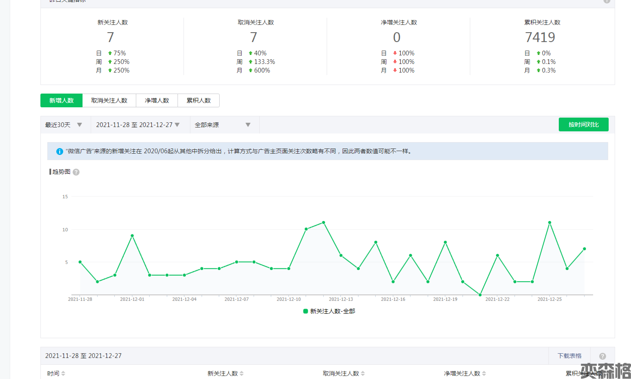Image resolution: width=631 pixels, height=379 pixels.
Task: Toggle 新关注人数-全部 legend series
Action: 329,311
